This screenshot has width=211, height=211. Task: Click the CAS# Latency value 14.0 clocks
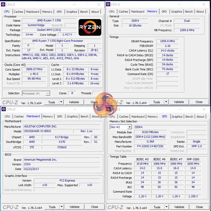point(167,51)
